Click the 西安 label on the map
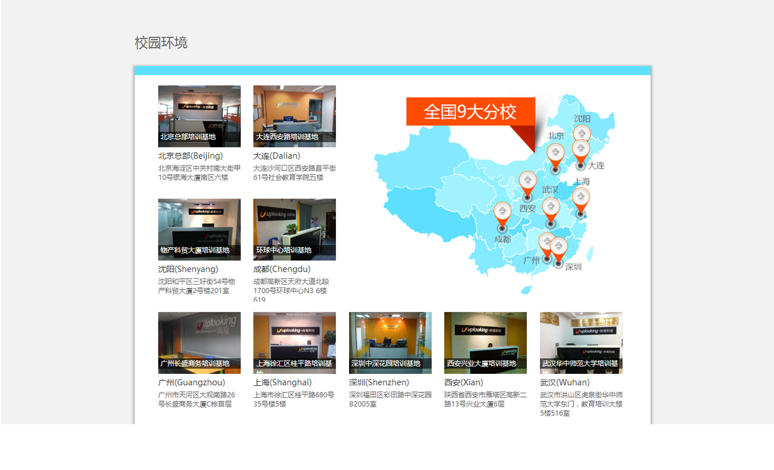The width and height of the screenshot is (774, 470). tap(528, 208)
